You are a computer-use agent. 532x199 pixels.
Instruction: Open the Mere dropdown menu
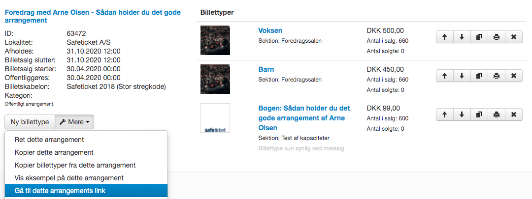coord(74,122)
